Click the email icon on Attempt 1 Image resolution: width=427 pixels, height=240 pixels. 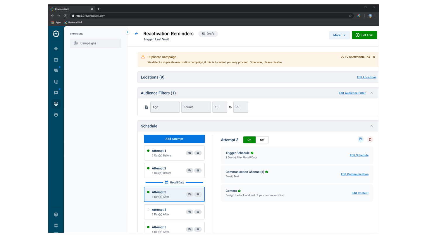tap(198, 153)
